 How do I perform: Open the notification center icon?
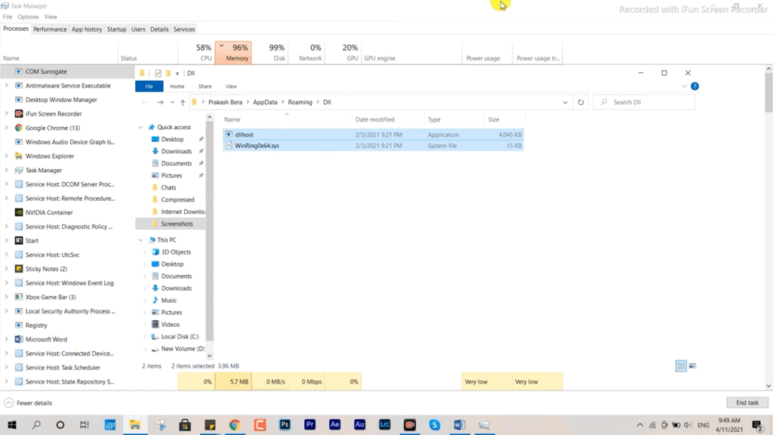[758, 425]
